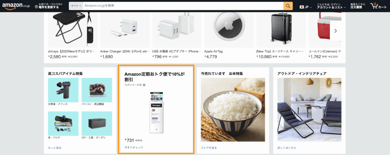Open the black suitcase product image
Image resolution: width=390 pixels, height=155 pixels.
[x=281, y=30]
